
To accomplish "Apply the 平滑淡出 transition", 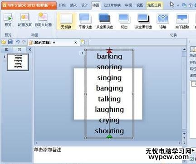I will pos(85,21).
